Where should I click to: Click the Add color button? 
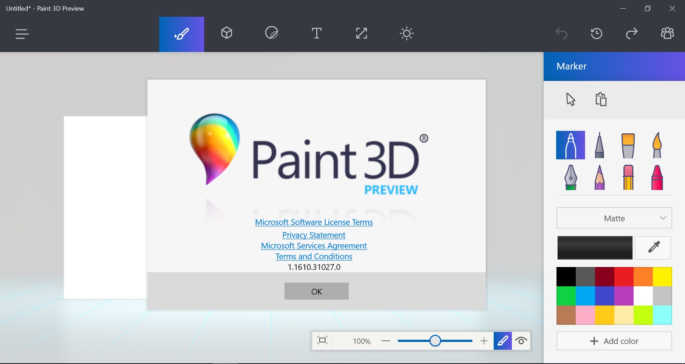tap(614, 341)
